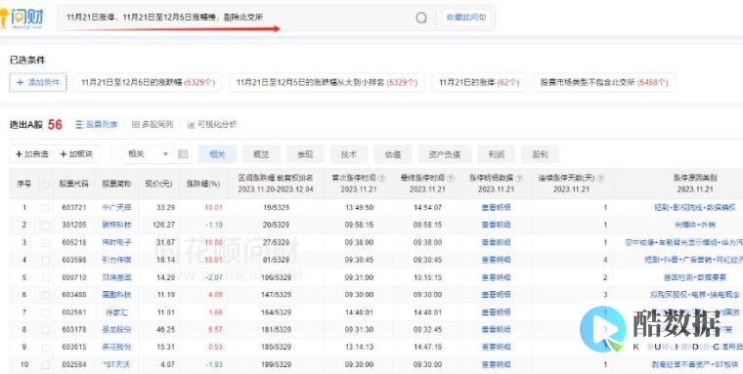Sort by 现价(元) column header
The width and height of the screenshot is (743, 374).
pyautogui.click(x=158, y=184)
